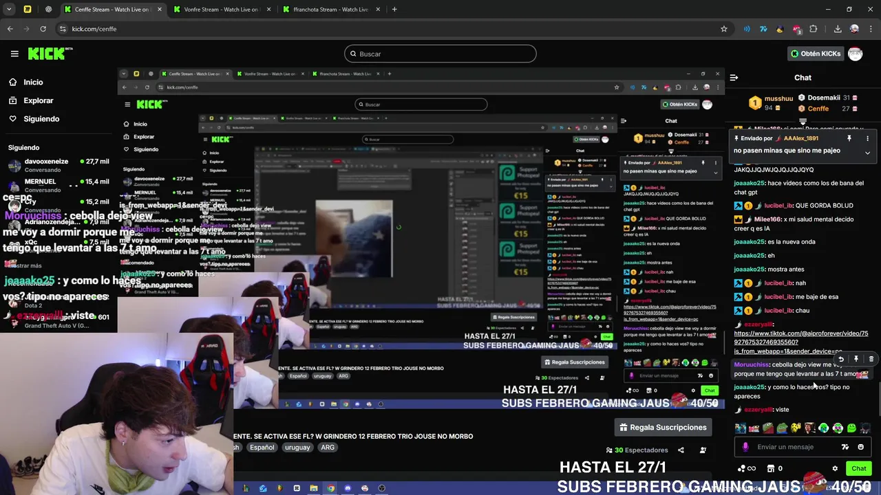Click Buscar search in nested Kick window
881x495 pixels.
pos(421,104)
